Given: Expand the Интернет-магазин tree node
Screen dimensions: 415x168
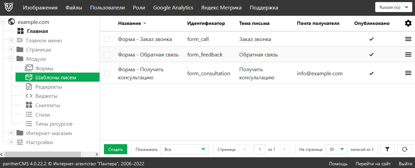Looking at the screenshot, I should point(11,133).
